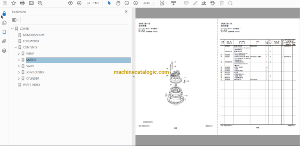The width and height of the screenshot is (300, 146).
Task: Select the CONTENTS bookmark
Action: pyautogui.click(x=30, y=47)
